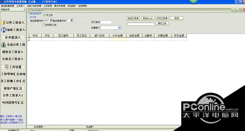This screenshot has height=131, width=245.
Task: Click the 总金额 status label
Action: tap(90, 127)
